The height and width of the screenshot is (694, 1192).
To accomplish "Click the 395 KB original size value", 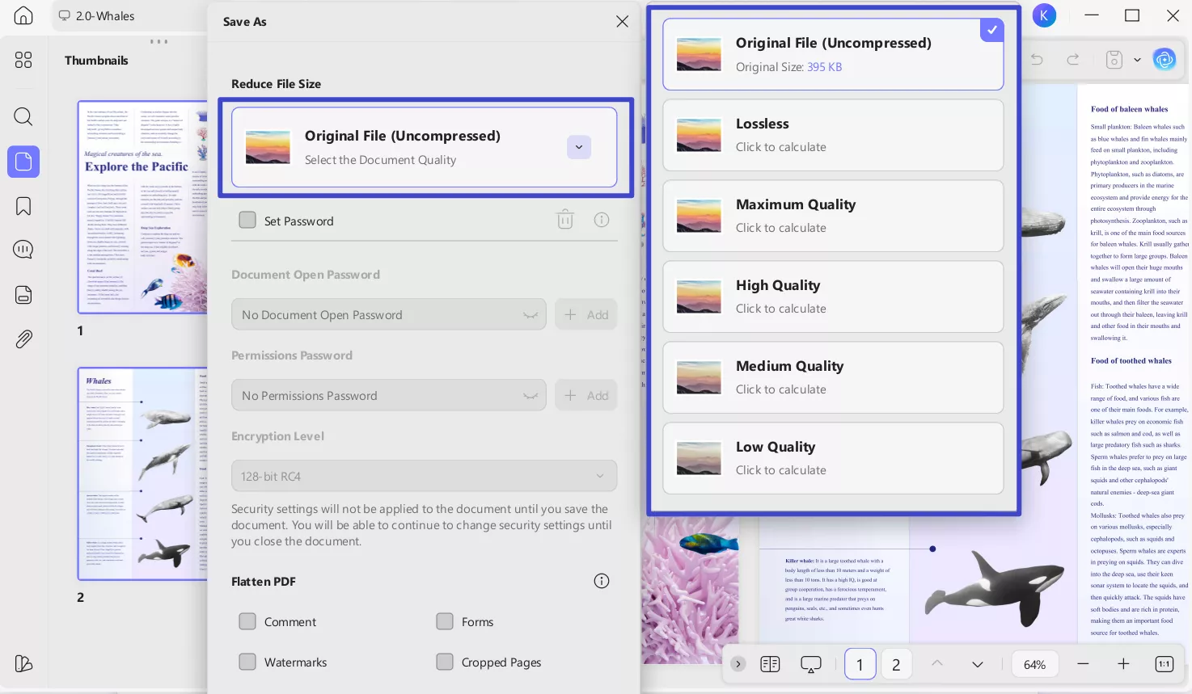I will tap(824, 67).
